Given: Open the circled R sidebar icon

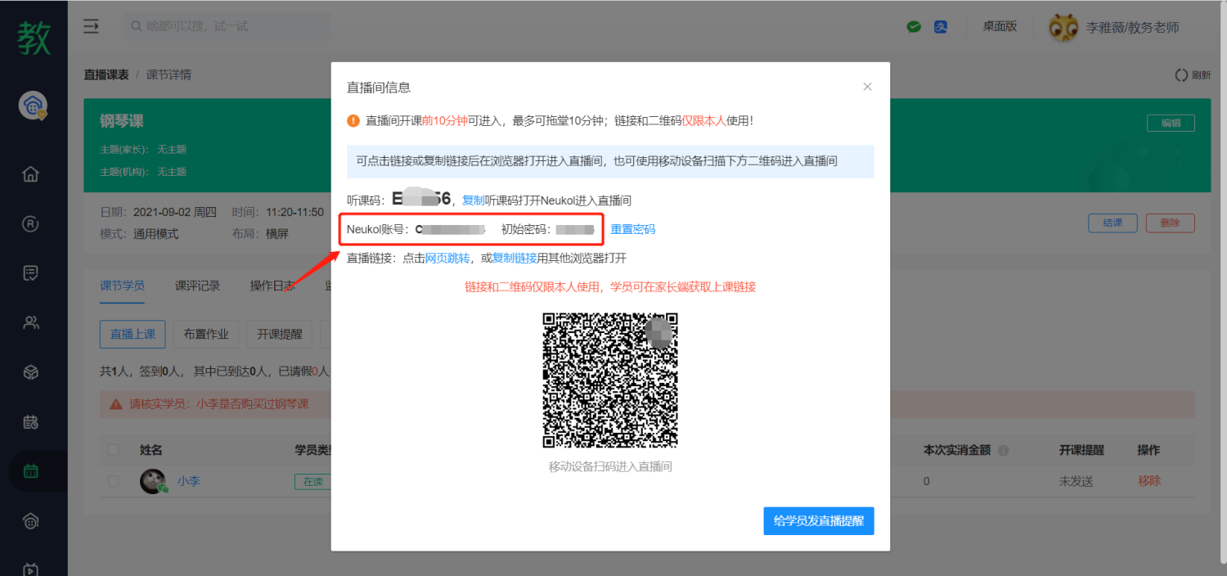Looking at the screenshot, I should (31, 223).
